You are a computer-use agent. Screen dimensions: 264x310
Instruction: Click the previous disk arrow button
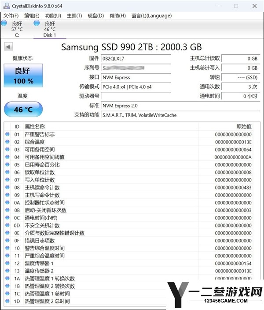8,47
